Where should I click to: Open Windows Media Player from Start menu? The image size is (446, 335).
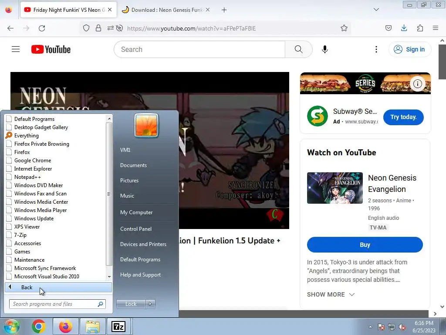pos(41,210)
